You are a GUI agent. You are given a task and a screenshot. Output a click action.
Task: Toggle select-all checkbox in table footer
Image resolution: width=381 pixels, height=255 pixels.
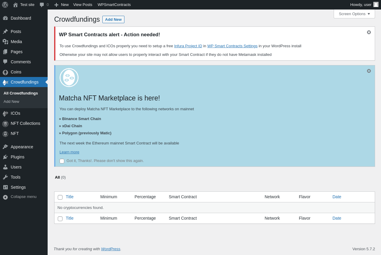click(60, 219)
